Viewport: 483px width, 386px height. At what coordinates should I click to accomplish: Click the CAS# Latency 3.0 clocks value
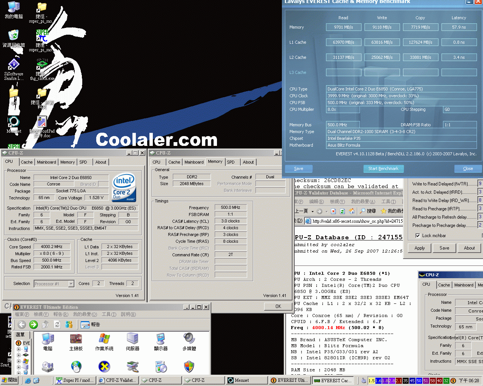pos(230,221)
